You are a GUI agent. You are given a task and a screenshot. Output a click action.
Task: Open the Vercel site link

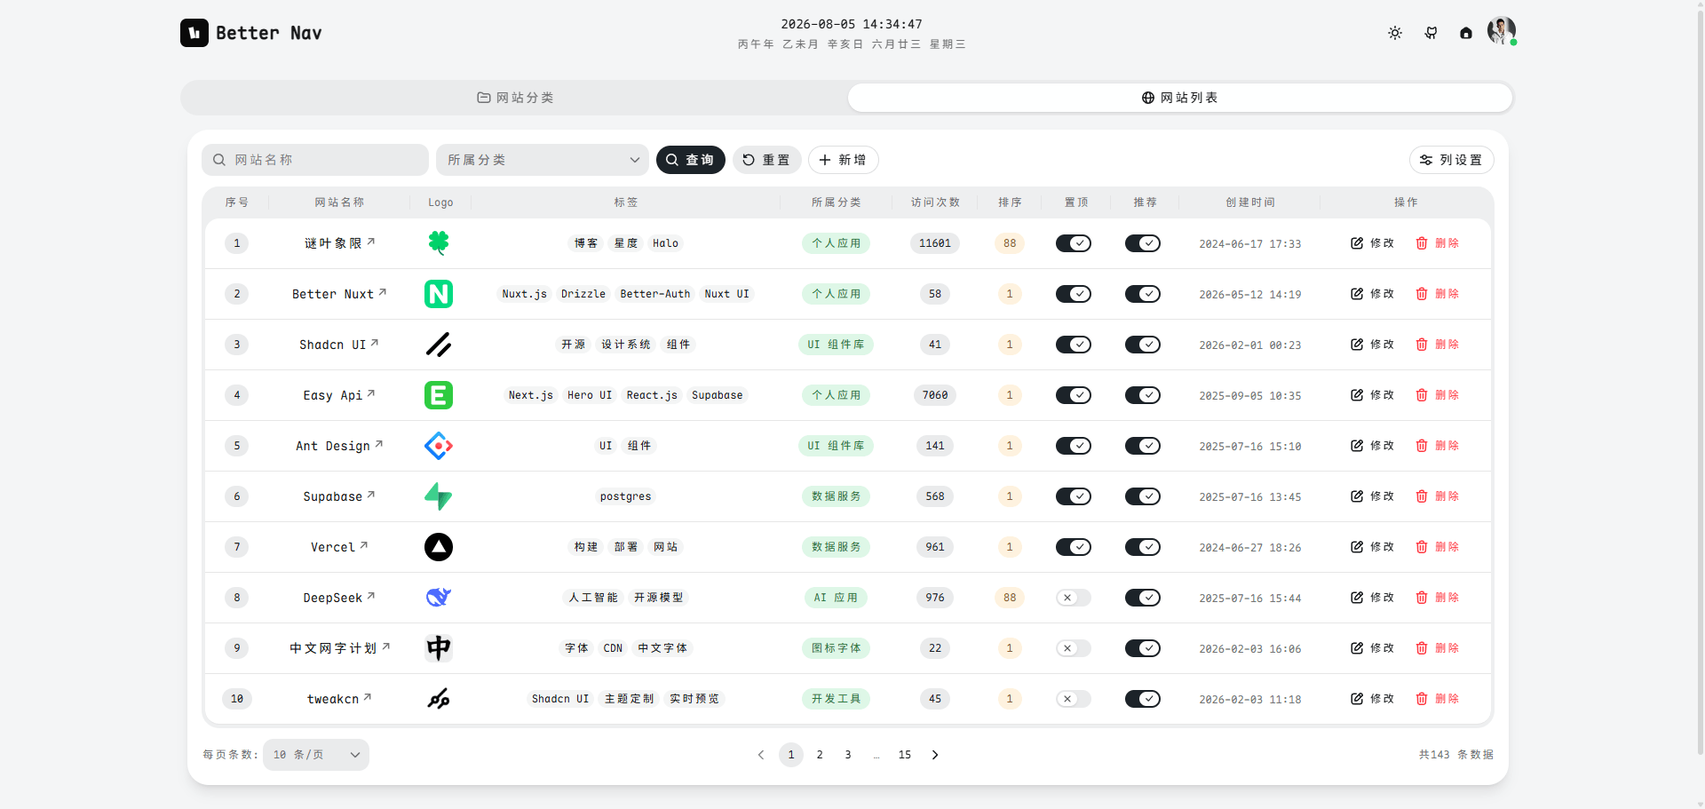tap(339, 547)
